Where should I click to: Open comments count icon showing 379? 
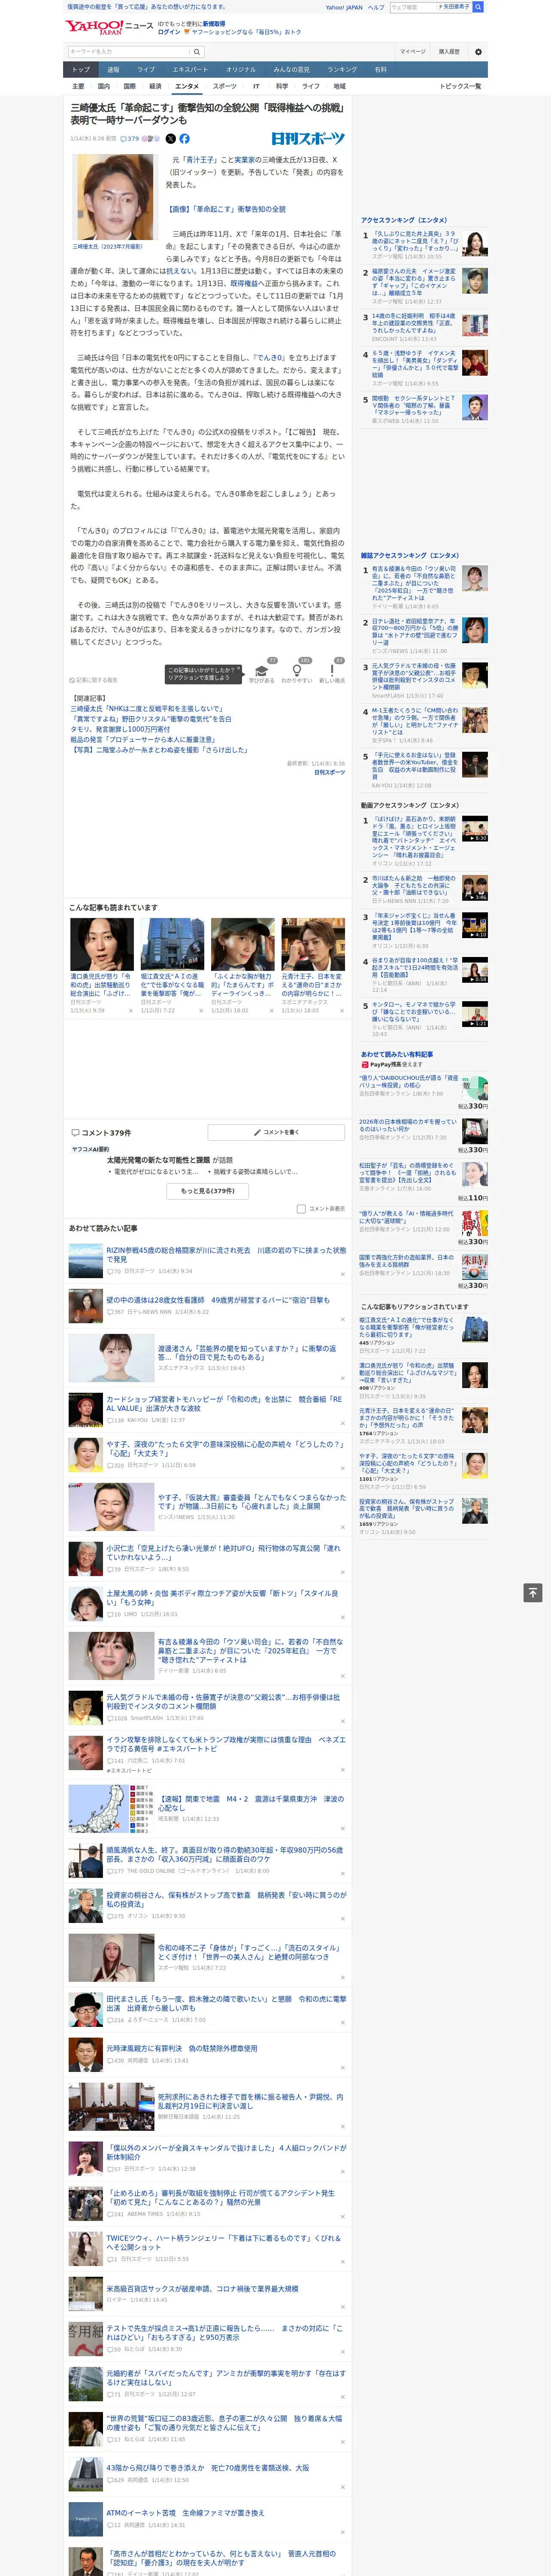pos(131,139)
